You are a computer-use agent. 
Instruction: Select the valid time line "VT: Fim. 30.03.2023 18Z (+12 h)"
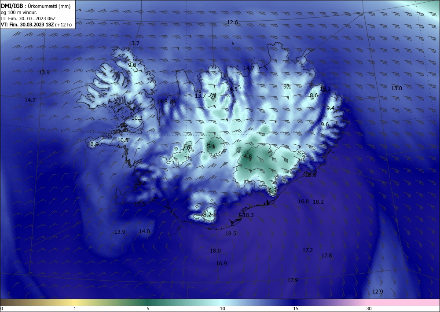tap(36, 25)
